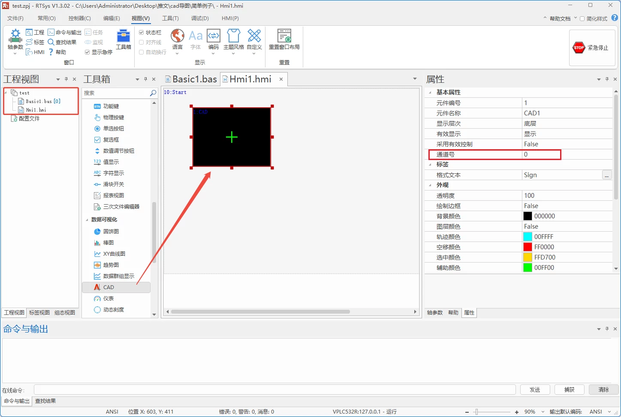The width and height of the screenshot is (621, 417).
Task: Open 主题风格 theme style icon
Action: click(x=234, y=41)
